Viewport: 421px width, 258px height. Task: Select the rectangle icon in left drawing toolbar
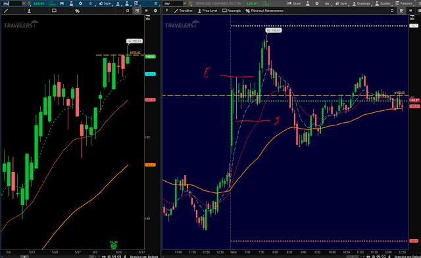pos(54,11)
